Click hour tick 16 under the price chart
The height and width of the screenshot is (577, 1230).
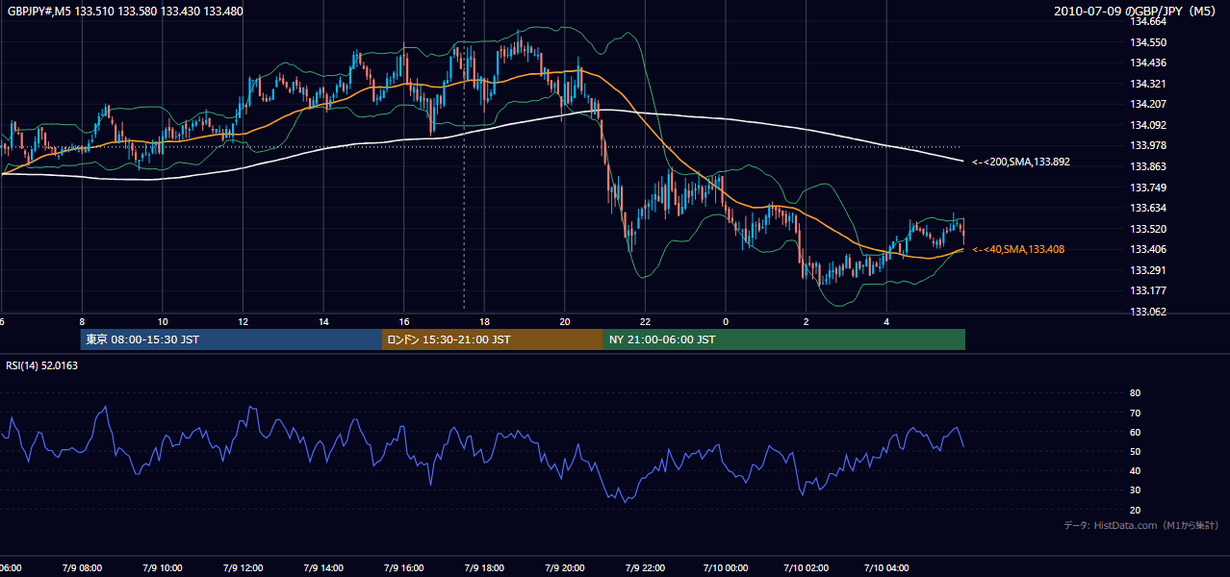tap(404, 321)
